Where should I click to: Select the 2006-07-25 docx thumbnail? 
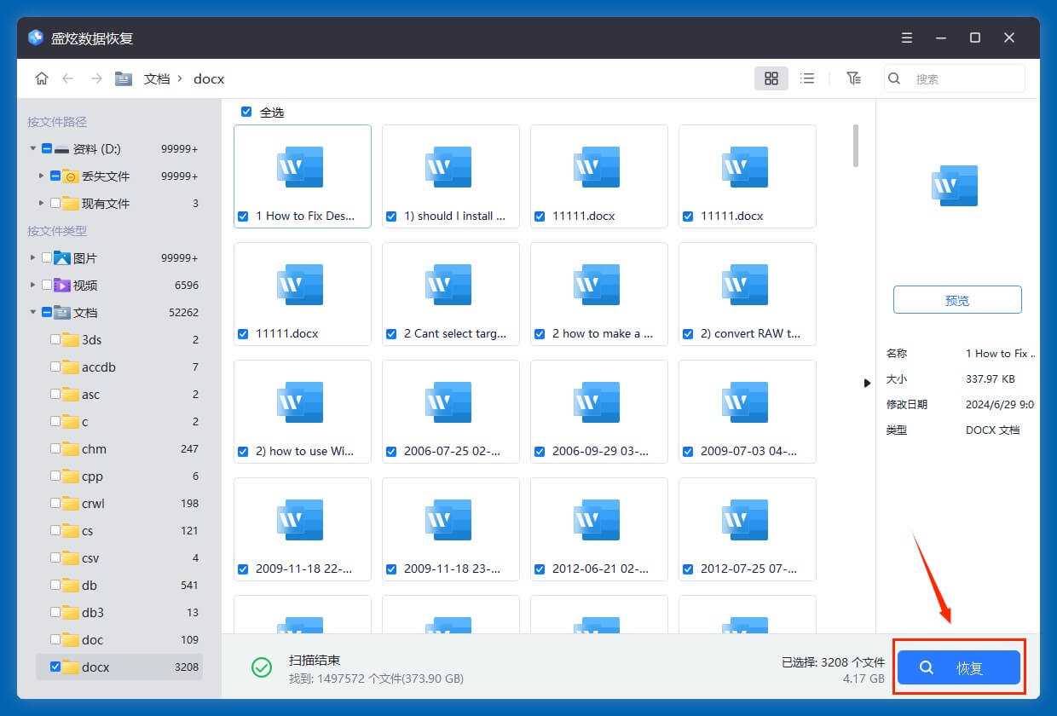point(450,411)
